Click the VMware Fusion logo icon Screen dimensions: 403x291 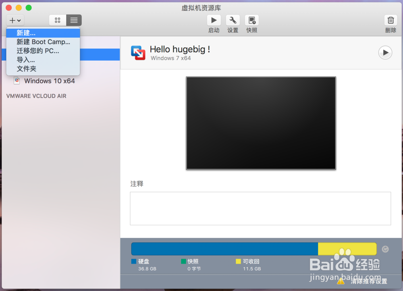click(138, 53)
